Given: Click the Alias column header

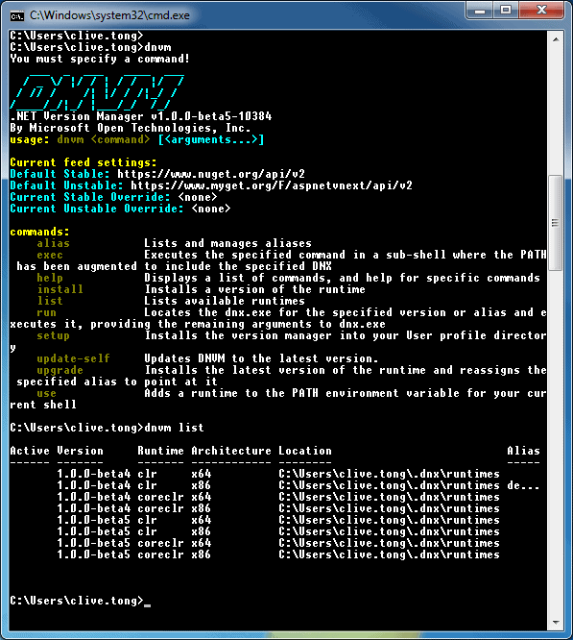Looking at the screenshot, I should click(x=523, y=451).
